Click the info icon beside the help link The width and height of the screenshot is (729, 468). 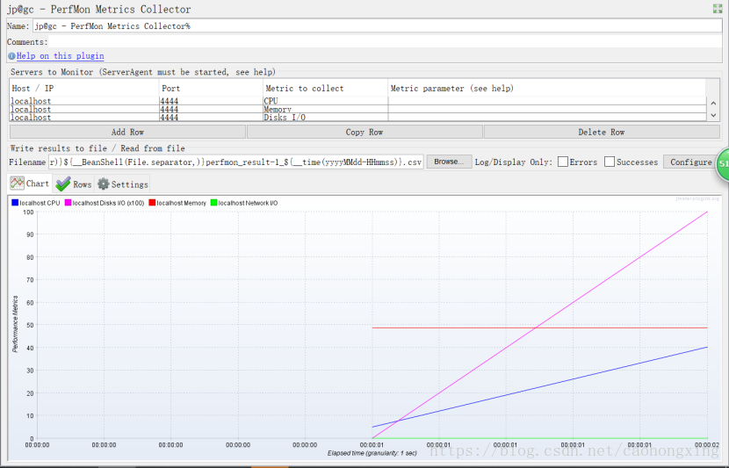(11, 56)
